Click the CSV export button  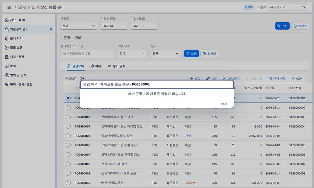[297, 79]
